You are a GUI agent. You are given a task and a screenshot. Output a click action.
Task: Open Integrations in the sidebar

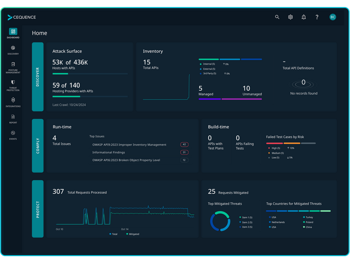[x=13, y=102]
